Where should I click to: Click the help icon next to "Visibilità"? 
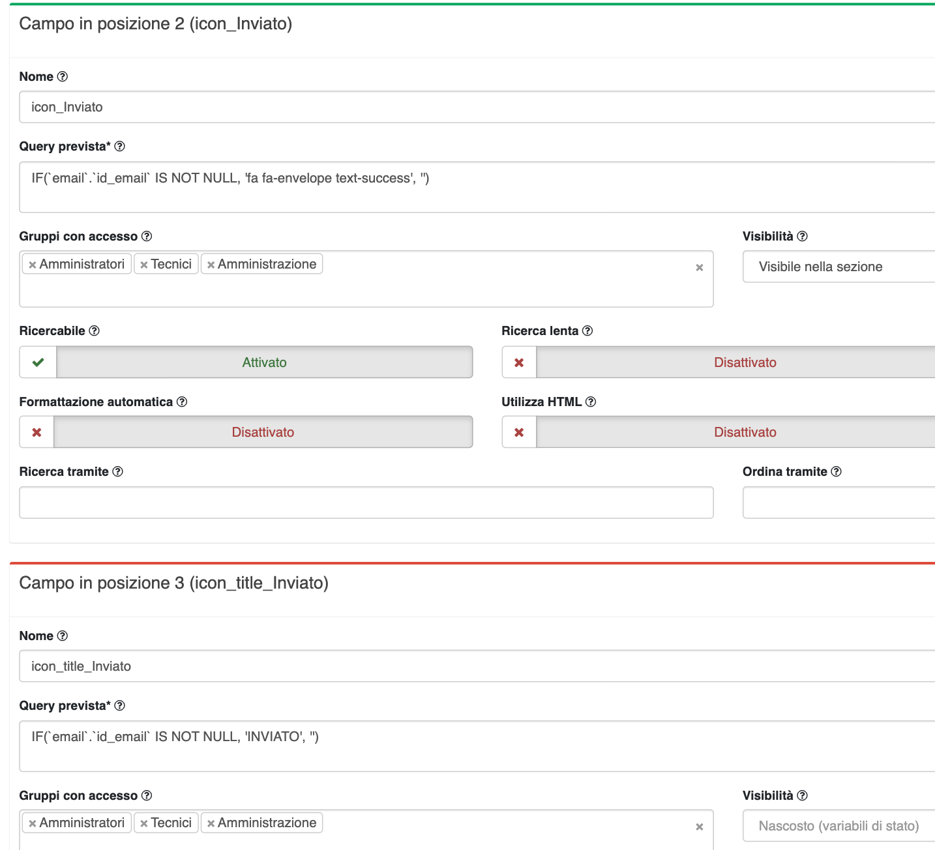(804, 236)
